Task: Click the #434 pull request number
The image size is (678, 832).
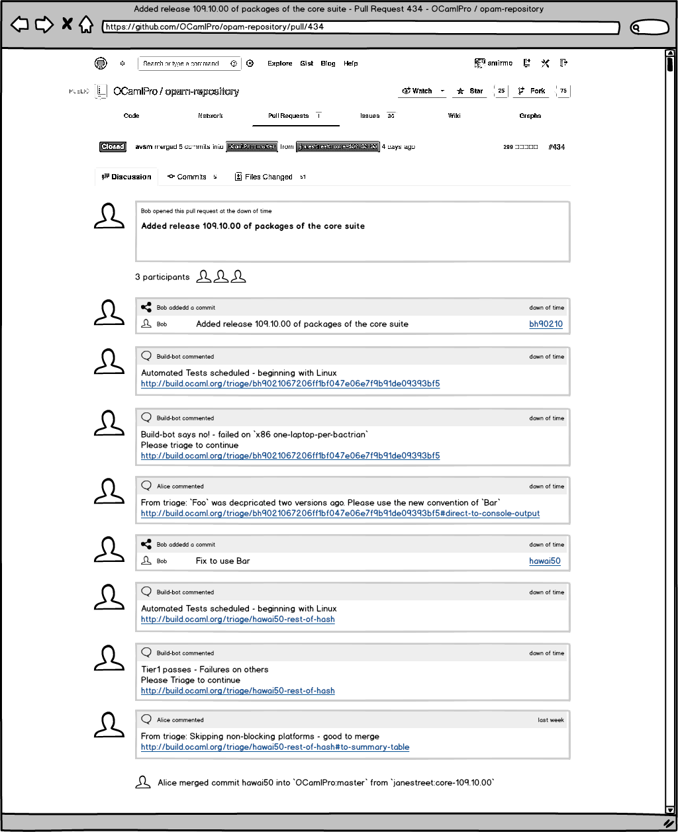Action: (557, 147)
